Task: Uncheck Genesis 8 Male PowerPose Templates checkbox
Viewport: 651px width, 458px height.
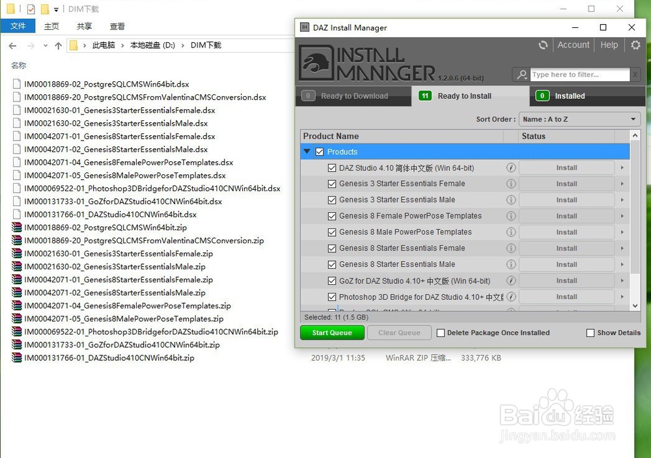Action: tap(332, 232)
